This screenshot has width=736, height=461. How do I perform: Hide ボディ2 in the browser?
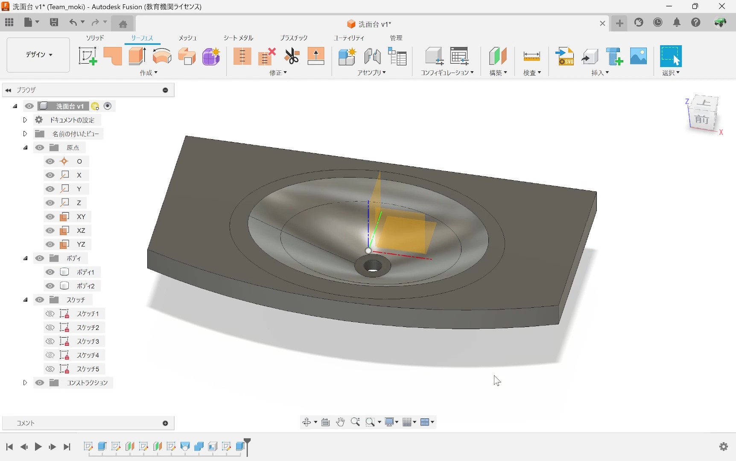tap(50, 286)
